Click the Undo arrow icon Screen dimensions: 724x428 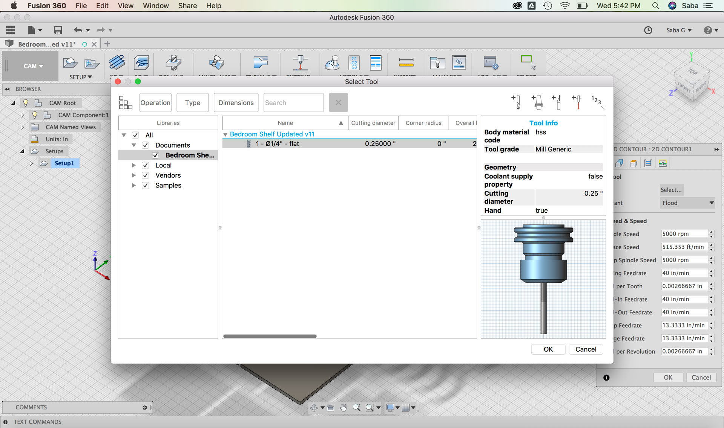pos(78,30)
